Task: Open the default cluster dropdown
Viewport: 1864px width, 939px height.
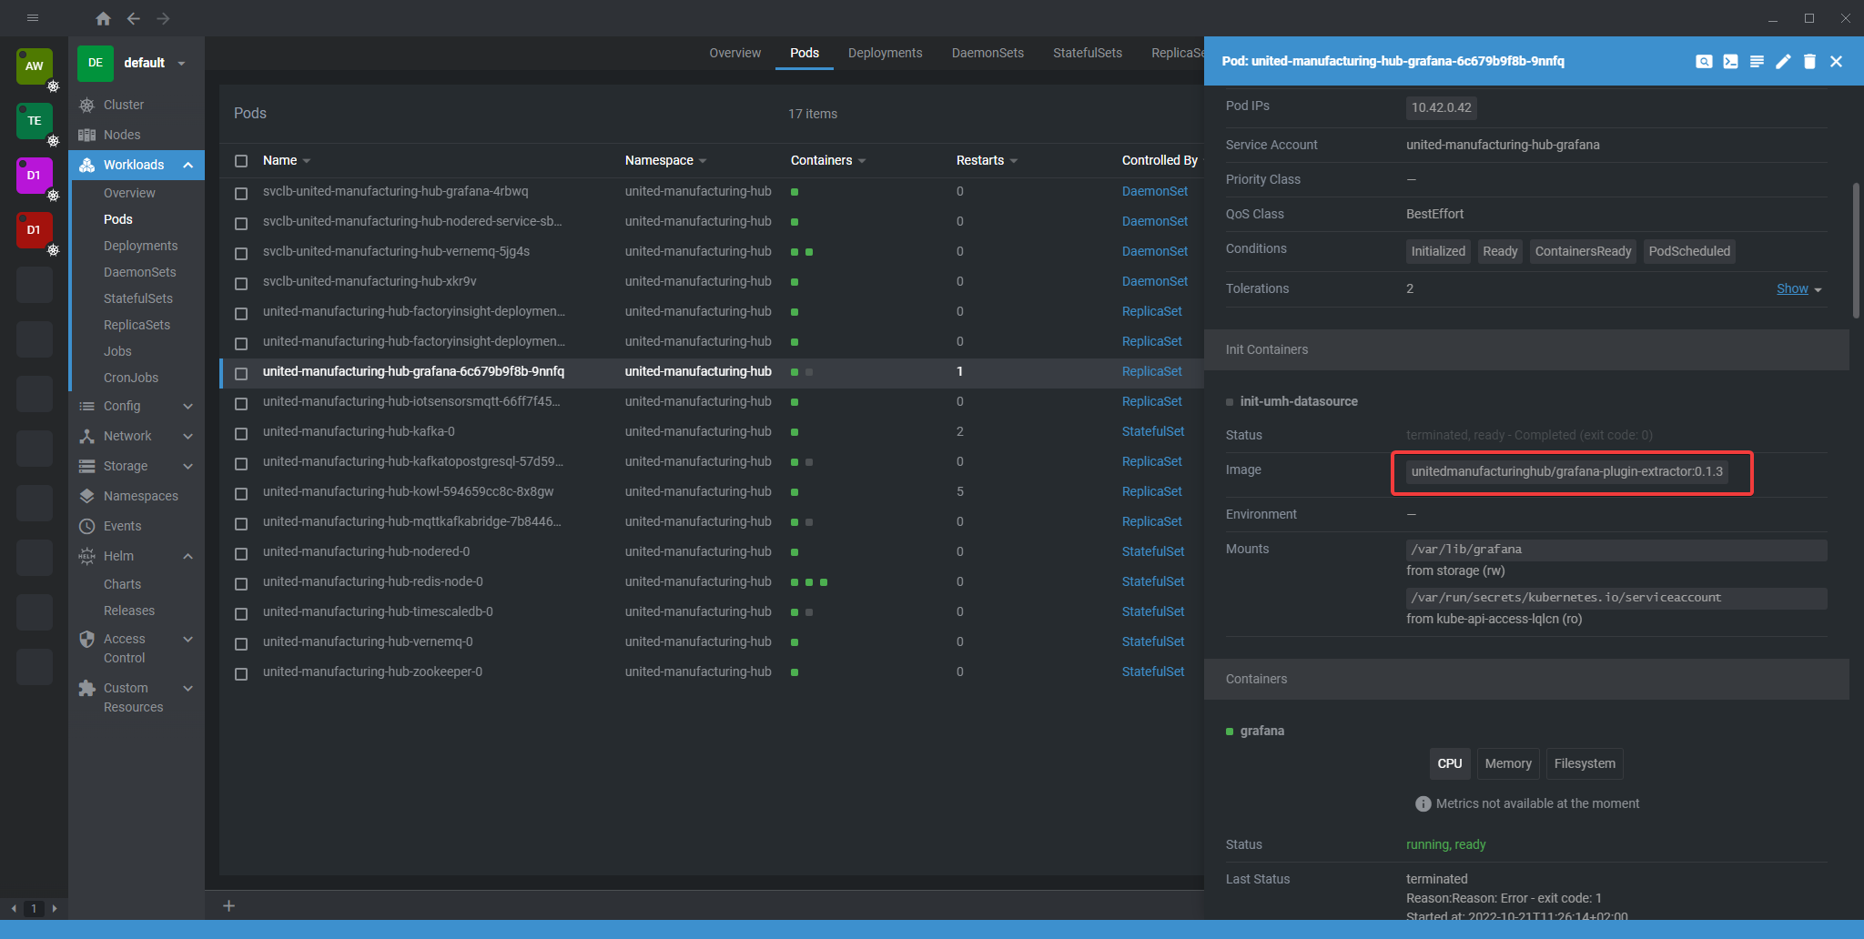Action: pyautogui.click(x=181, y=63)
